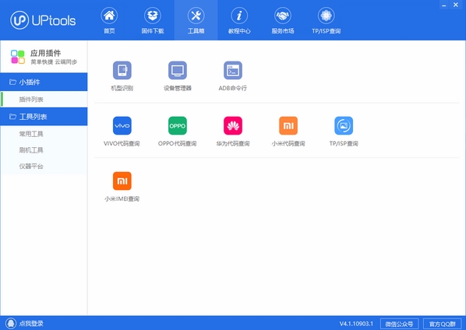Minimize the UPtools window
Viewport: 466px width, 330px height.
tap(443, 5)
